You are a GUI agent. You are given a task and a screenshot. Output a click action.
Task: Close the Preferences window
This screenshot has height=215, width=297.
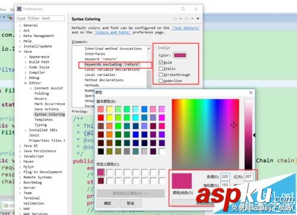coord(196,9)
